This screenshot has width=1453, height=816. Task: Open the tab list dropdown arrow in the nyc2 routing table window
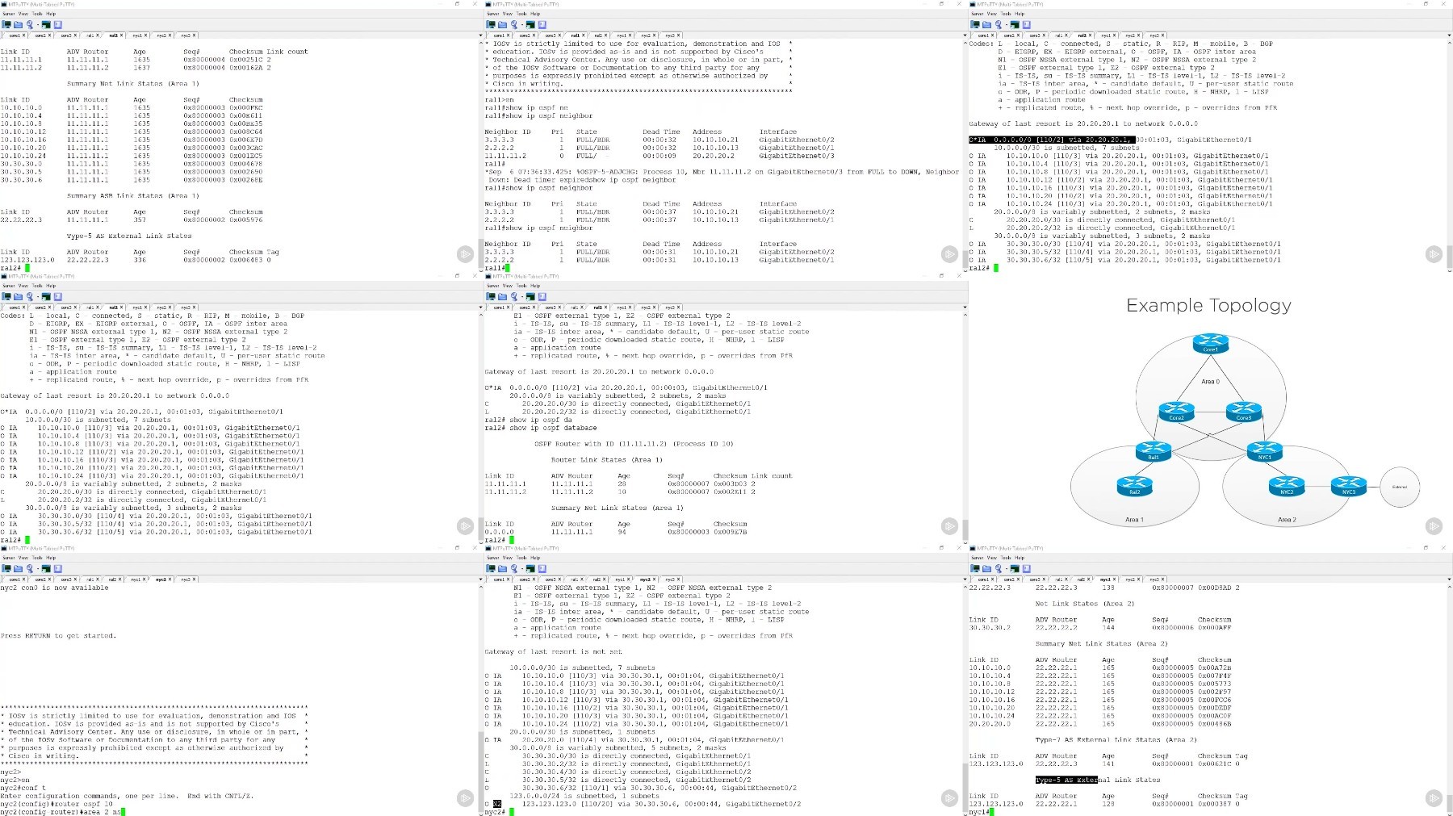point(965,580)
